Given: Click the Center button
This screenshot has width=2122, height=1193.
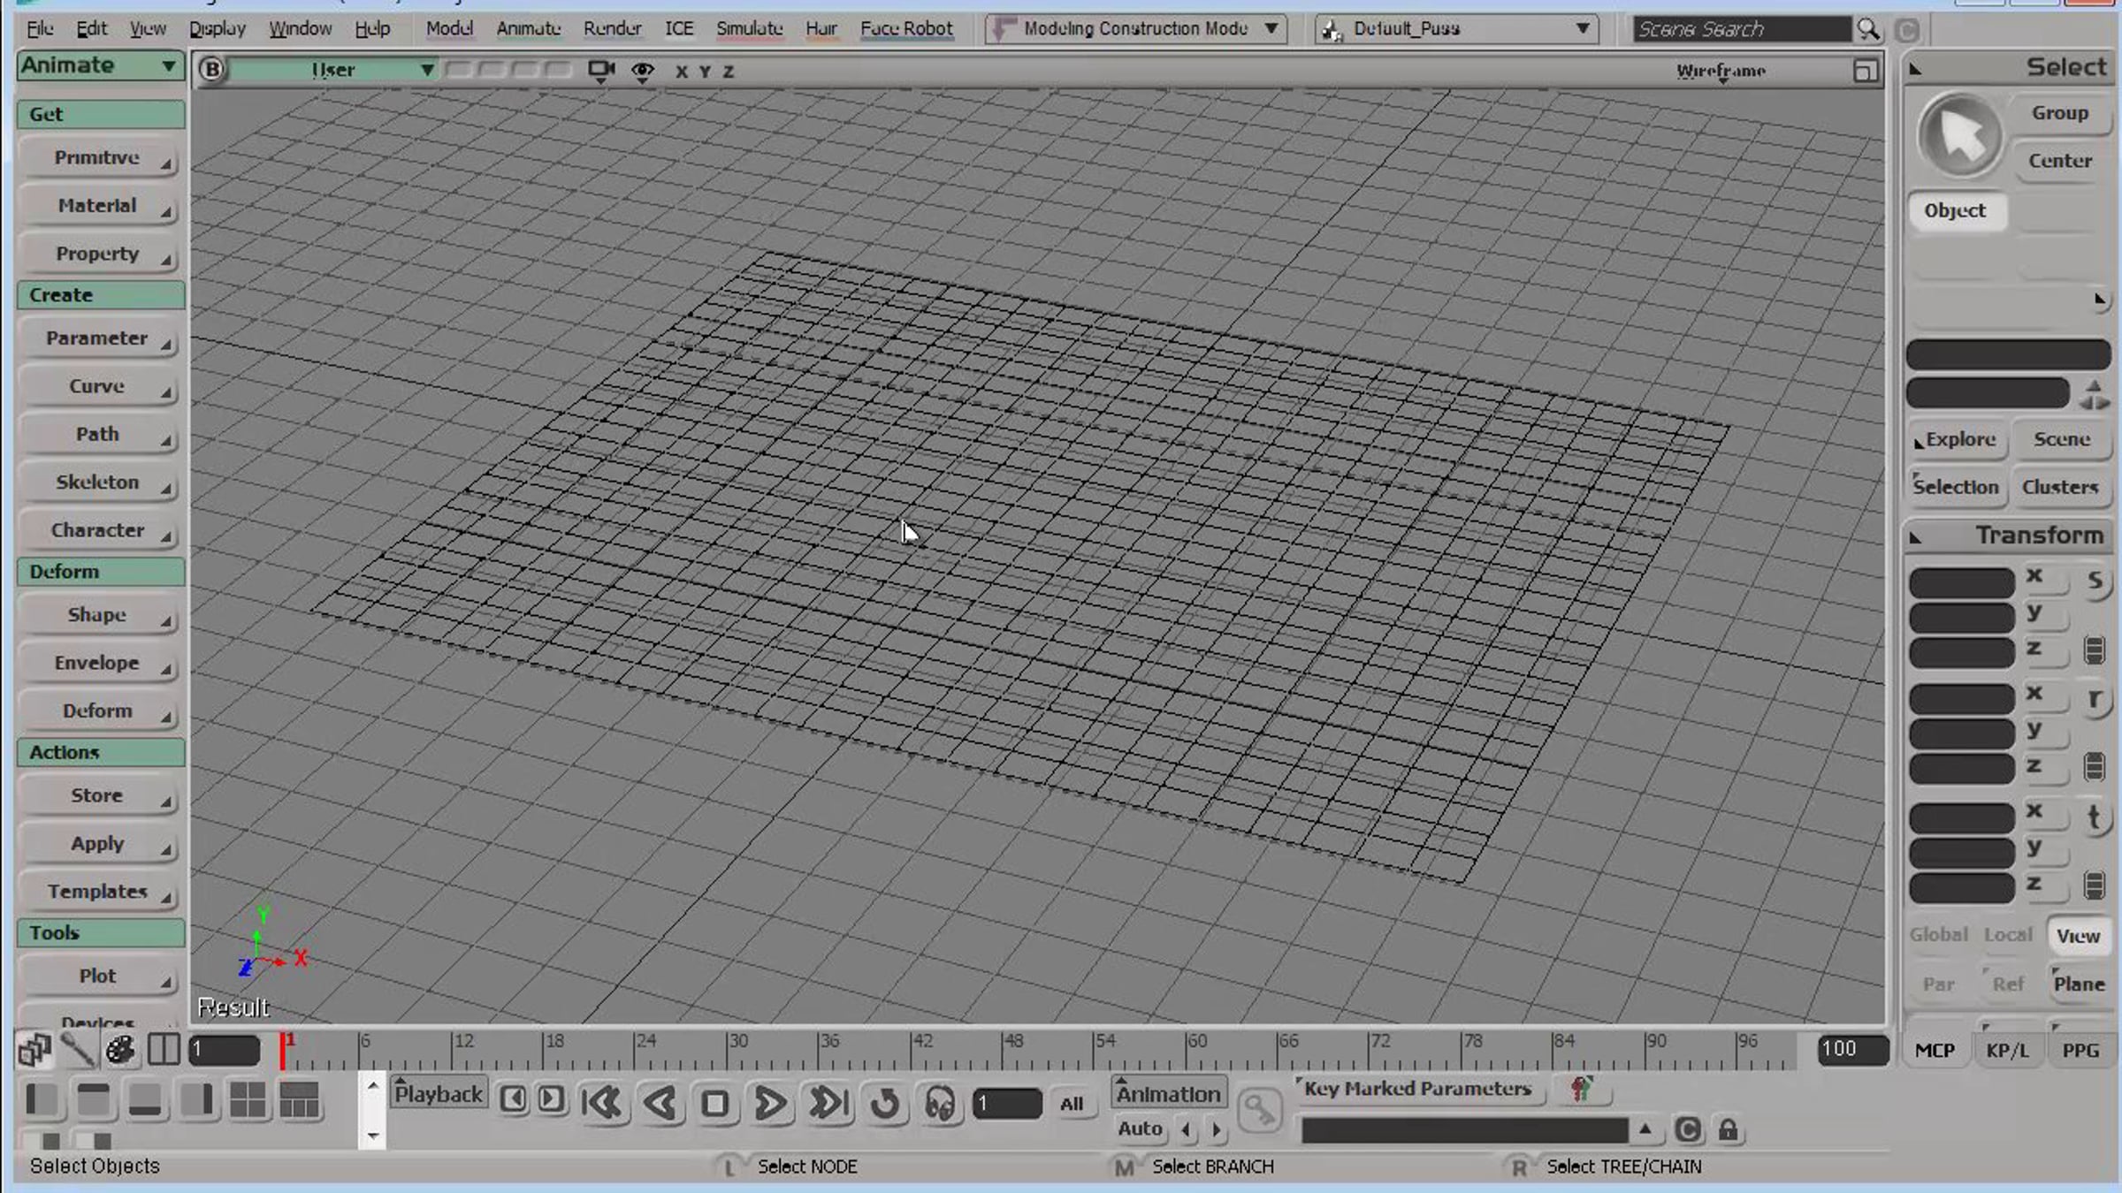Looking at the screenshot, I should pos(2060,161).
